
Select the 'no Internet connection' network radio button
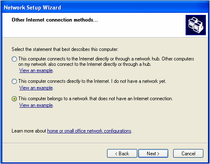14,99
